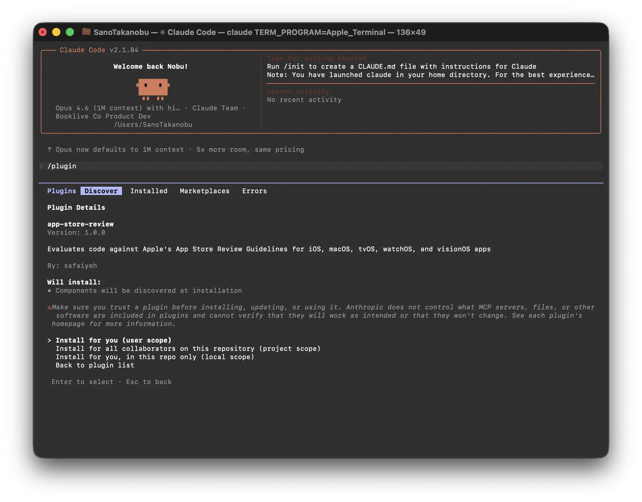
Task: Minimize the window with the yellow button
Action: (x=56, y=32)
